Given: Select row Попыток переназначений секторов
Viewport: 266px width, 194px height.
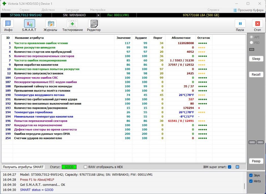Looking at the screenshot, I should click(x=124, y=121).
